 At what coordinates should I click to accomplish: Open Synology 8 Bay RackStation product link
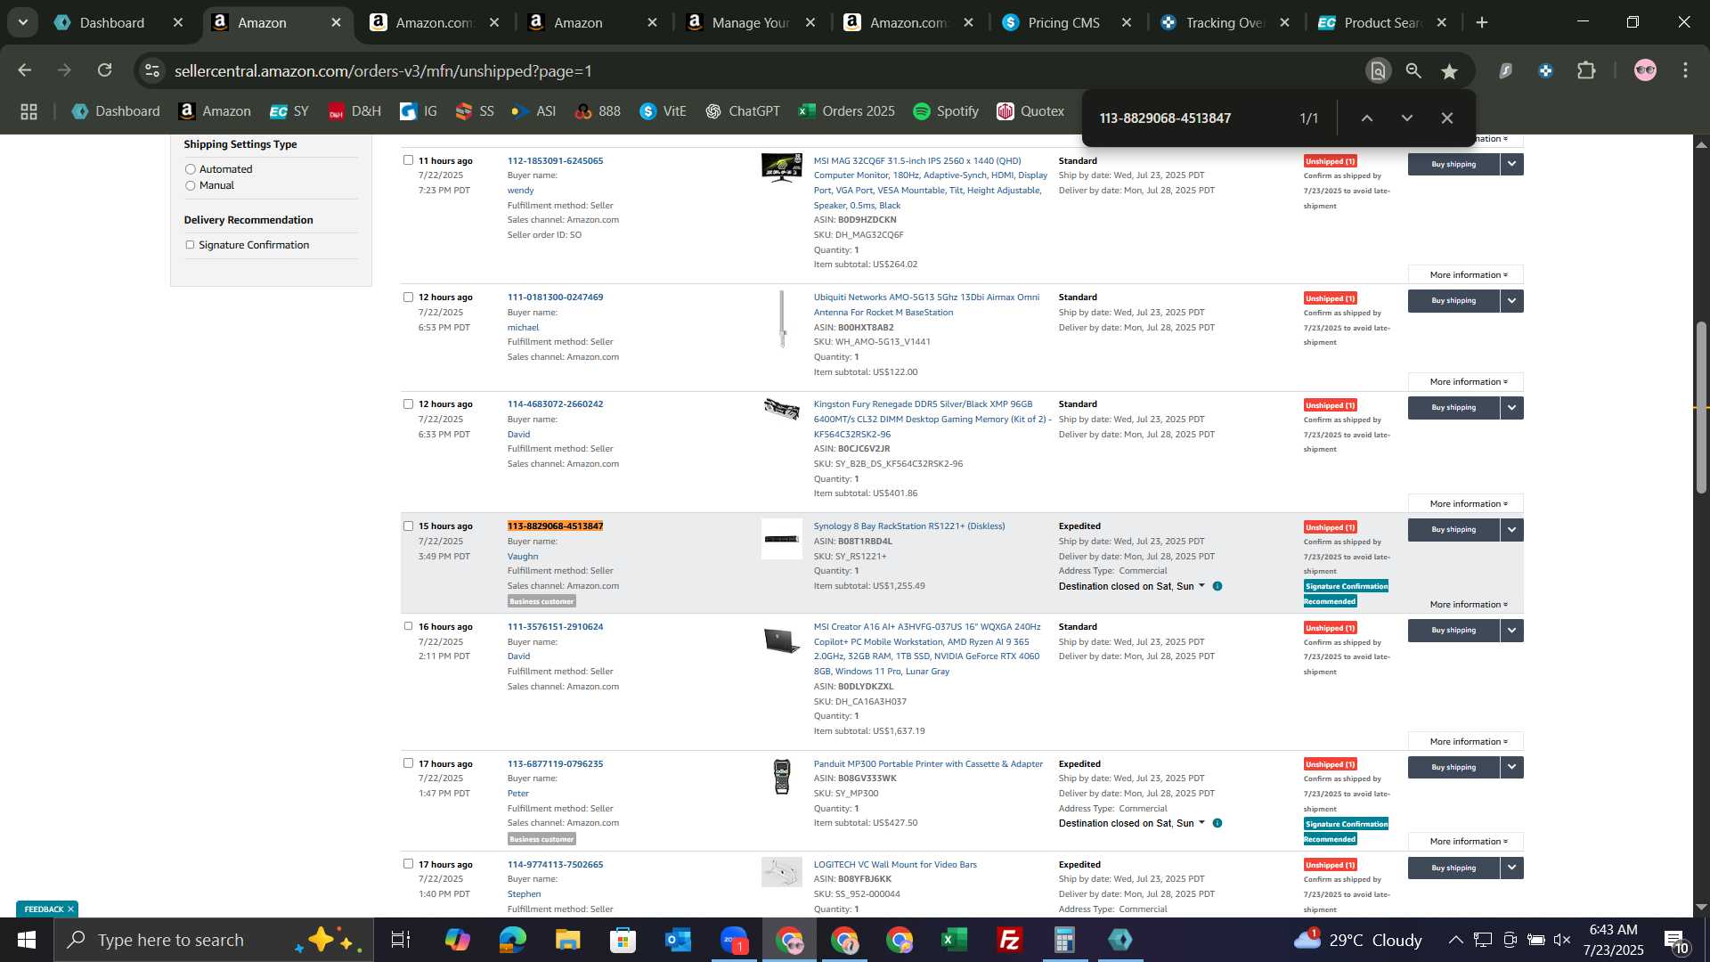pyautogui.click(x=908, y=526)
